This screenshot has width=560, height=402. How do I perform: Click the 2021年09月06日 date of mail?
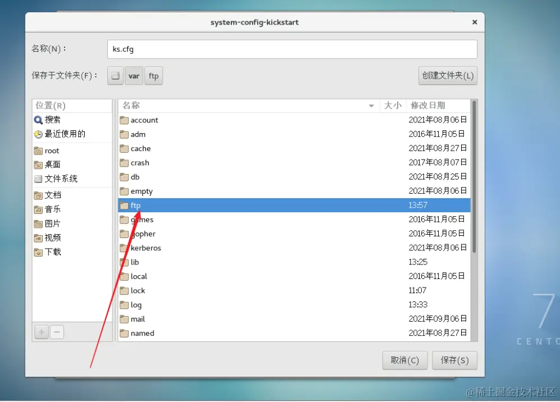[x=438, y=319]
